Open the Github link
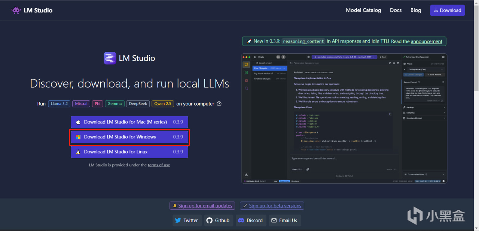The image size is (479, 231). (x=219, y=220)
